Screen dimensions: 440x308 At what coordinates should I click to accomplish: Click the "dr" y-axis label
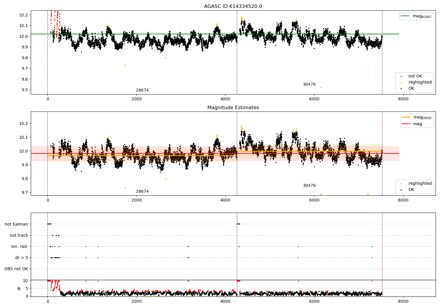pos(19,288)
